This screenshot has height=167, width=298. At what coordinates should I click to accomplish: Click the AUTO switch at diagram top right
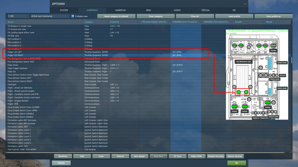pos(273,45)
